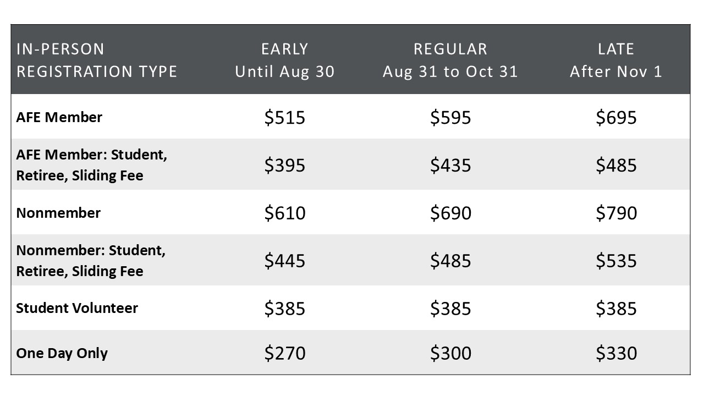The image size is (704, 396).
Task: Click the Nonmember row label
Action: point(58,213)
